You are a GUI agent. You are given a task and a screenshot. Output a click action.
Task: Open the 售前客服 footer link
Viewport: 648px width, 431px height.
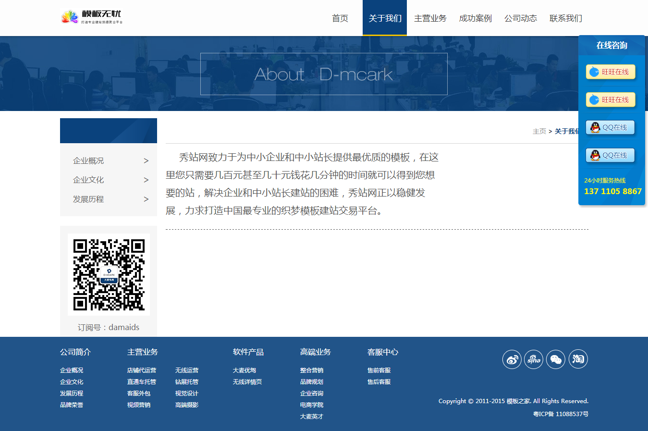[379, 370]
